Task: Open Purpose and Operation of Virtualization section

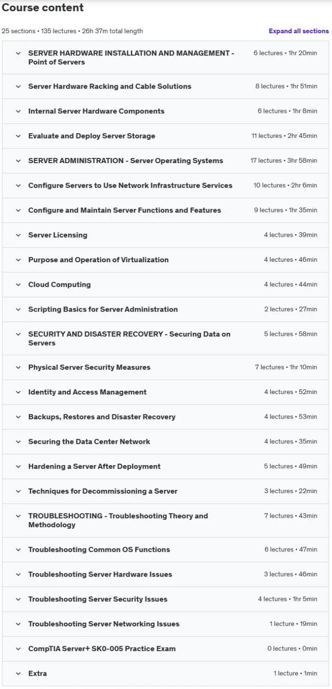Action: point(166,260)
